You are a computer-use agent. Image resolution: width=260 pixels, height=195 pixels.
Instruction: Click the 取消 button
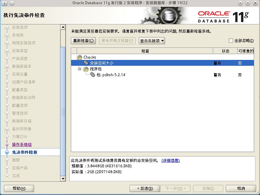[241, 188]
